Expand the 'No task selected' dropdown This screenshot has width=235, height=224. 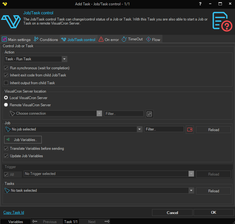pyautogui.click(x=191, y=190)
